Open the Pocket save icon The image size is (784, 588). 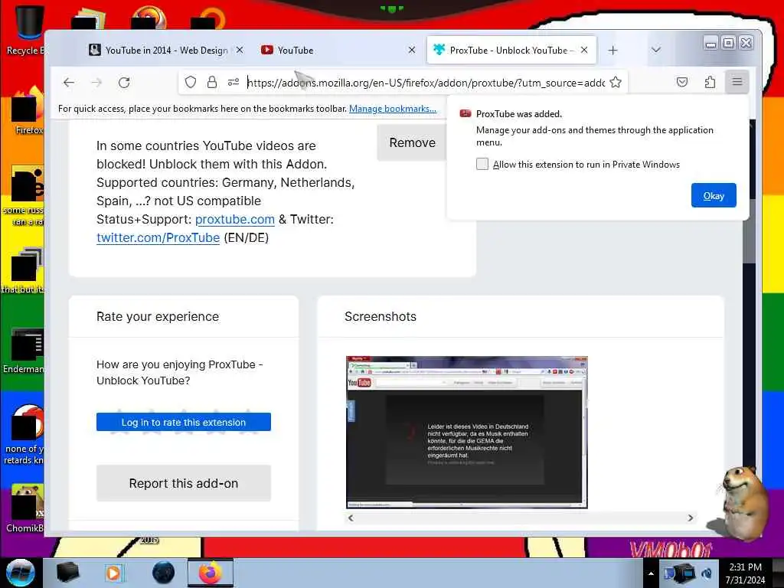[682, 82]
